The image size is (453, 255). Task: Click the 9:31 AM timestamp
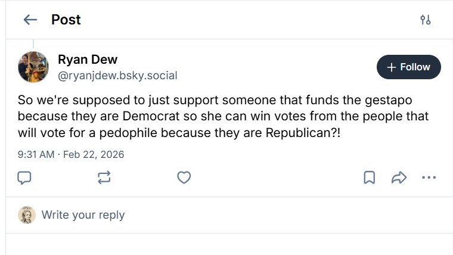click(37, 154)
